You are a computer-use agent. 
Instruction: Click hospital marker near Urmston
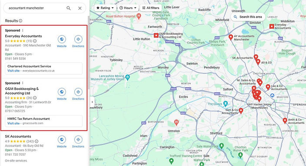pos(176,122)
